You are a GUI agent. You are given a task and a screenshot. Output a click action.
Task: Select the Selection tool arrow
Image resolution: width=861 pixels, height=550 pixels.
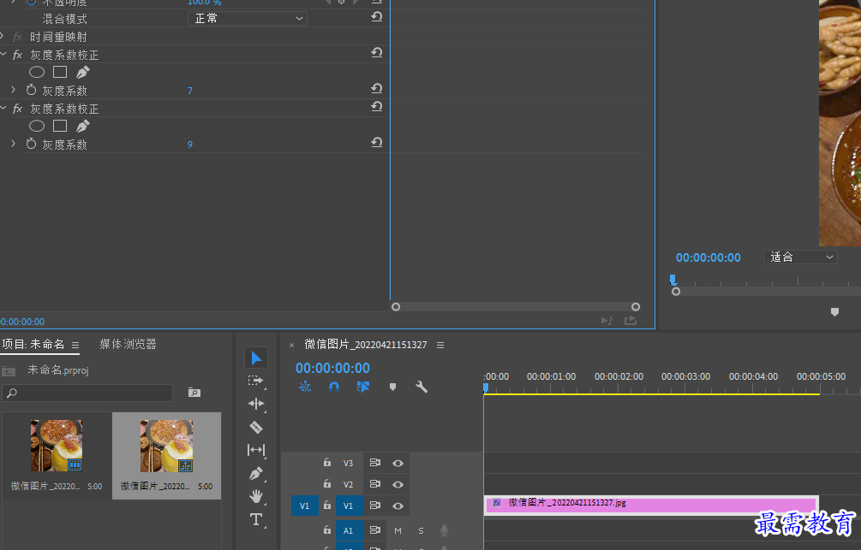[256, 358]
